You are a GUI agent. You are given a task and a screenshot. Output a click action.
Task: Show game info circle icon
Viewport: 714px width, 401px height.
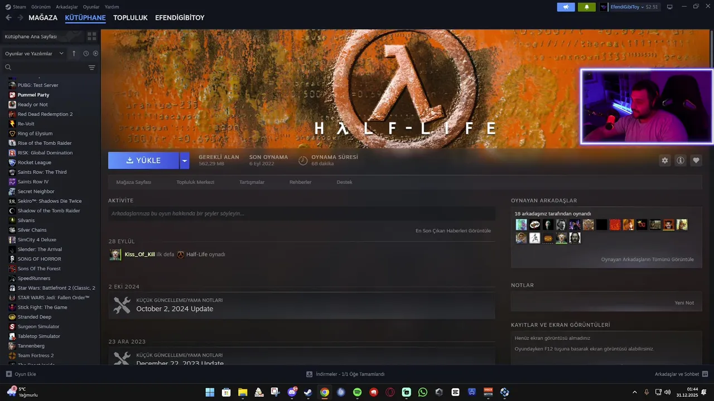(x=680, y=160)
